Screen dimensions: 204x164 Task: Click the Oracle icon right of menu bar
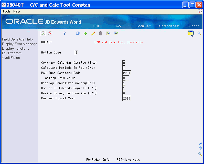click(x=200, y=11)
